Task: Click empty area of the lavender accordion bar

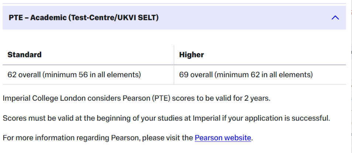Action: 245,17
